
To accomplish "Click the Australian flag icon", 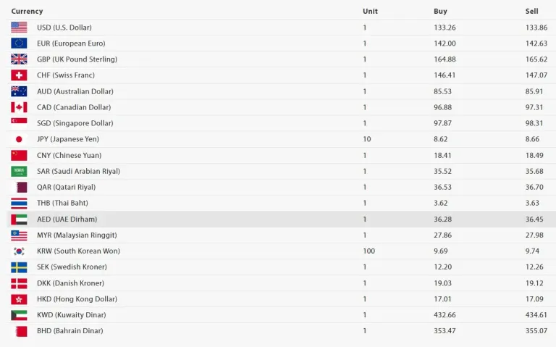I will click(x=19, y=91).
